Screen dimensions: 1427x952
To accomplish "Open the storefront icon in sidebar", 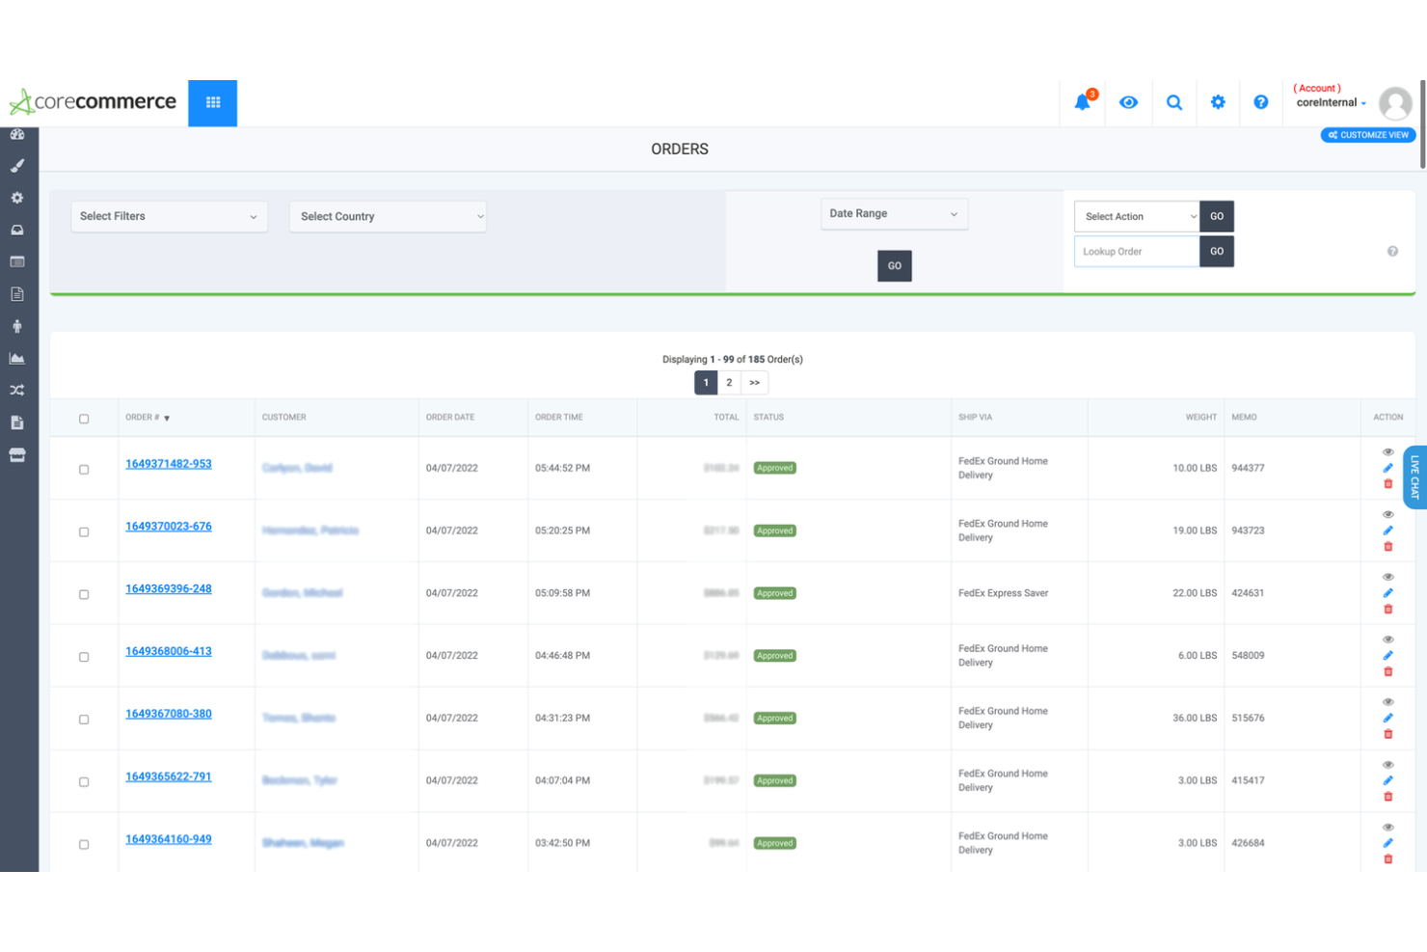I will click(17, 454).
